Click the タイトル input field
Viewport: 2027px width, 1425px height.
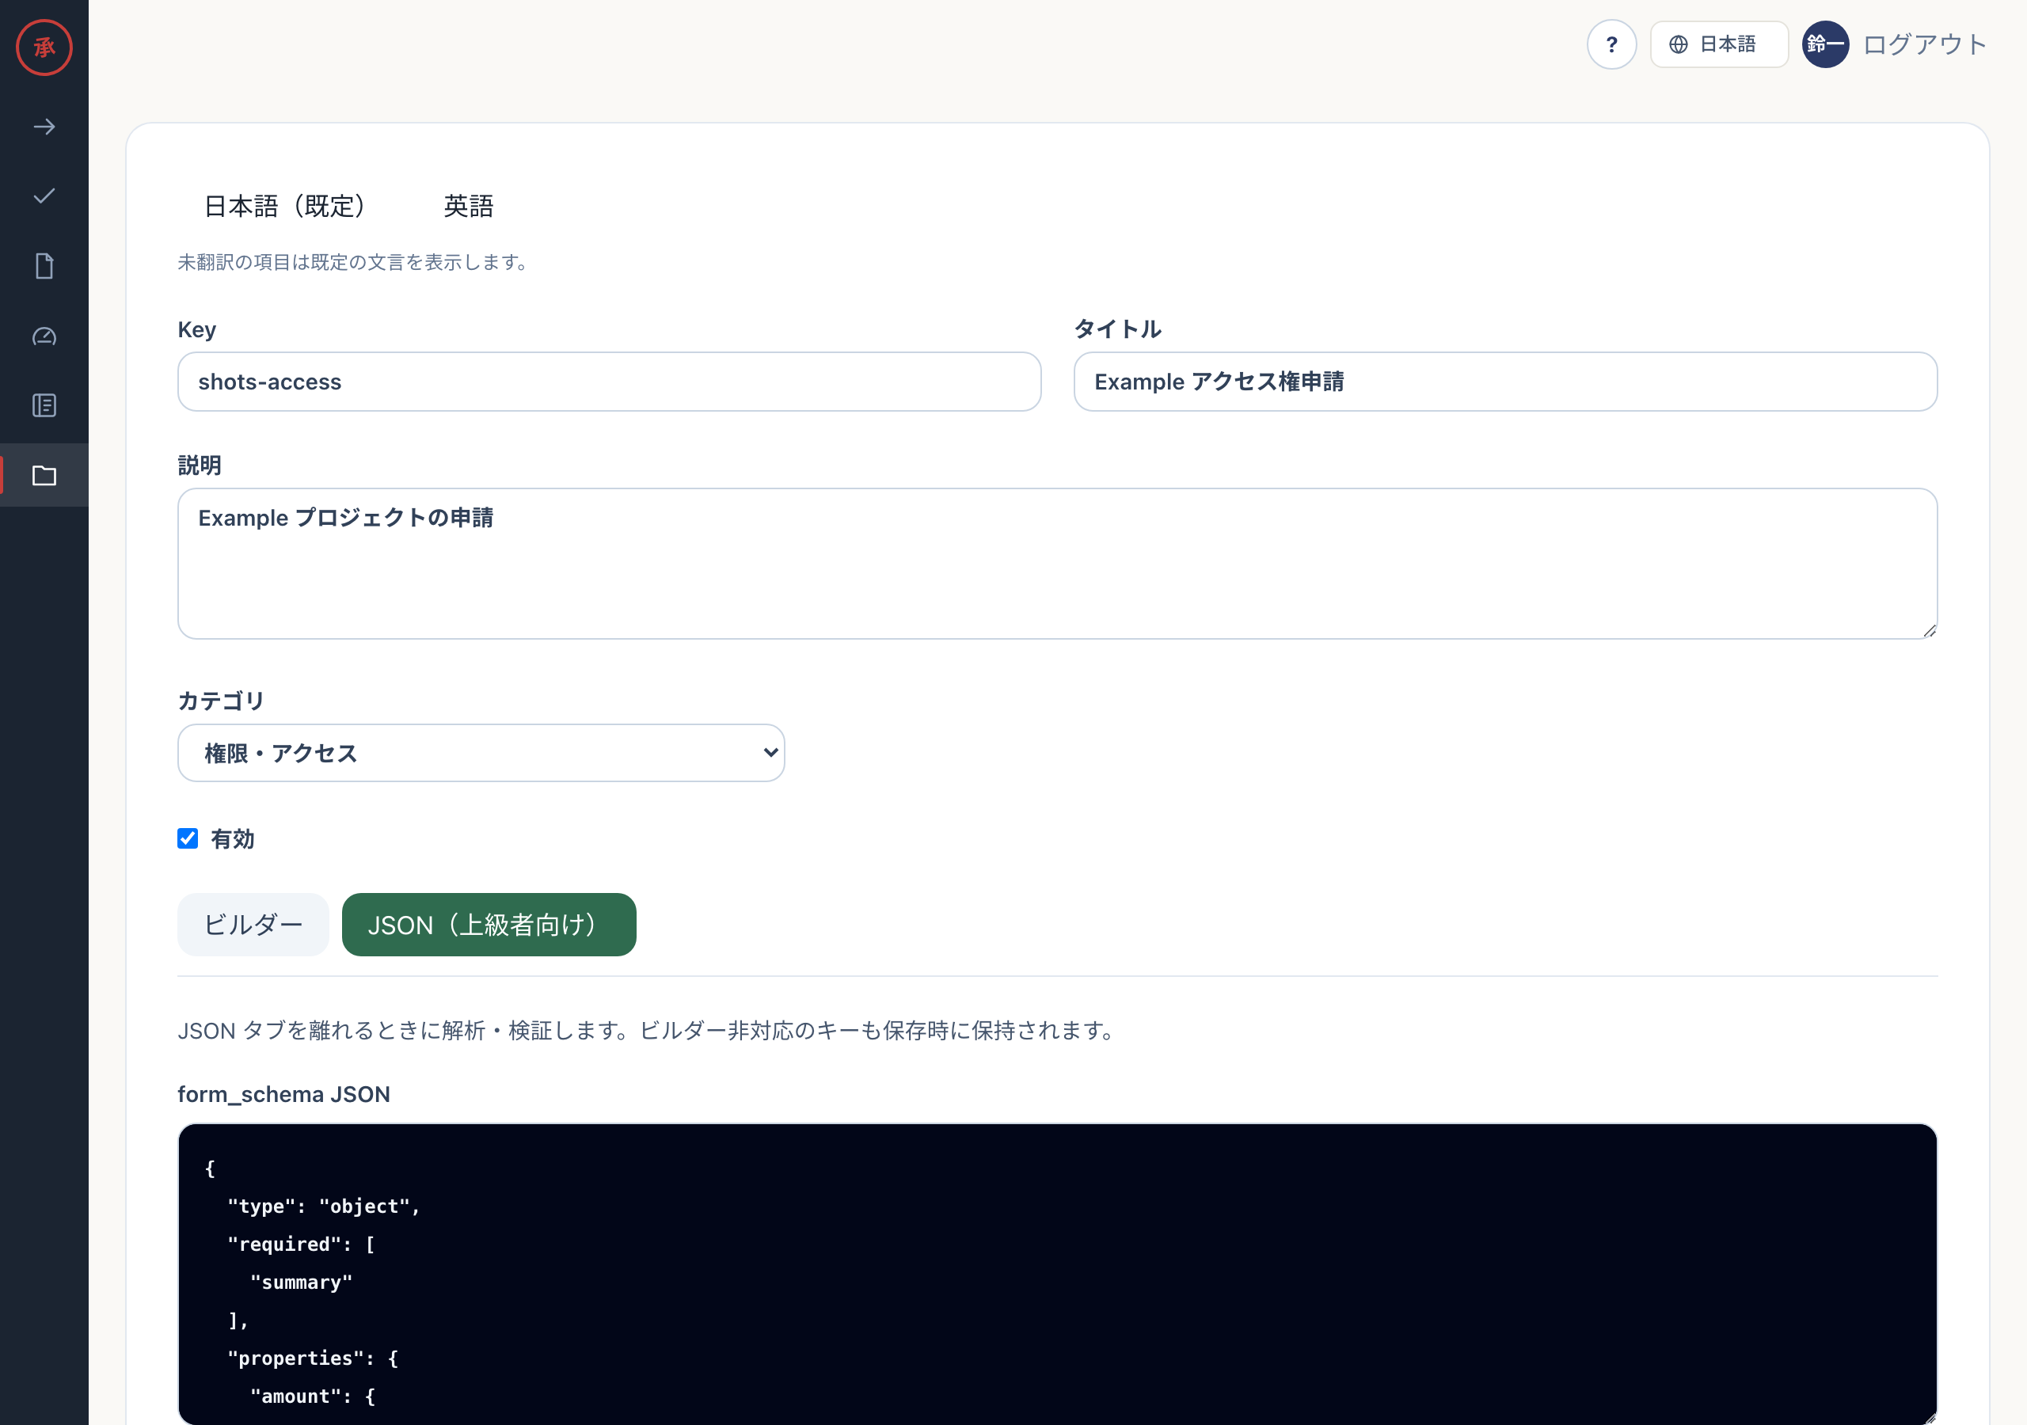click(x=1505, y=382)
